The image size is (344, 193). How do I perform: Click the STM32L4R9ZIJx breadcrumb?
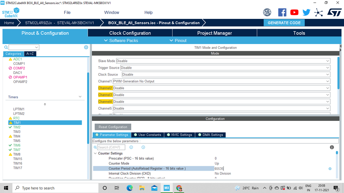60,23
